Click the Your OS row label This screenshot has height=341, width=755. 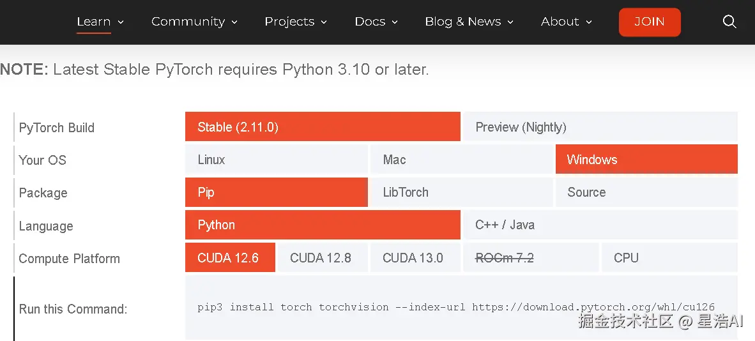(42, 160)
